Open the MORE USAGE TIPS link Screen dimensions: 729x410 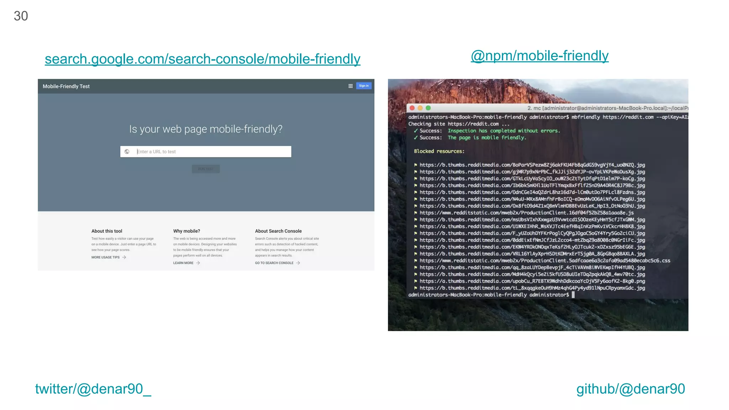coord(105,257)
